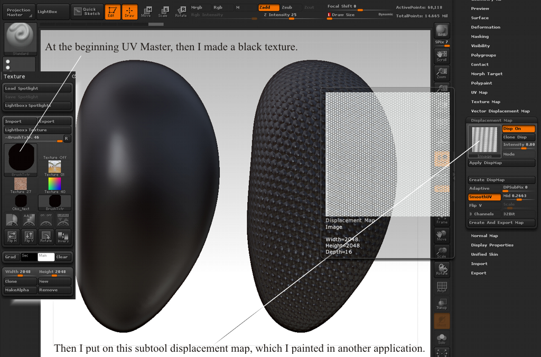This screenshot has height=357, width=541.
Task: Activate Draw mode button
Action: point(129,12)
